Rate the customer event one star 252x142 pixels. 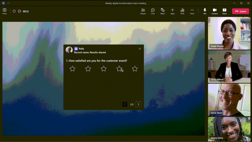click(x=72, y=69)
